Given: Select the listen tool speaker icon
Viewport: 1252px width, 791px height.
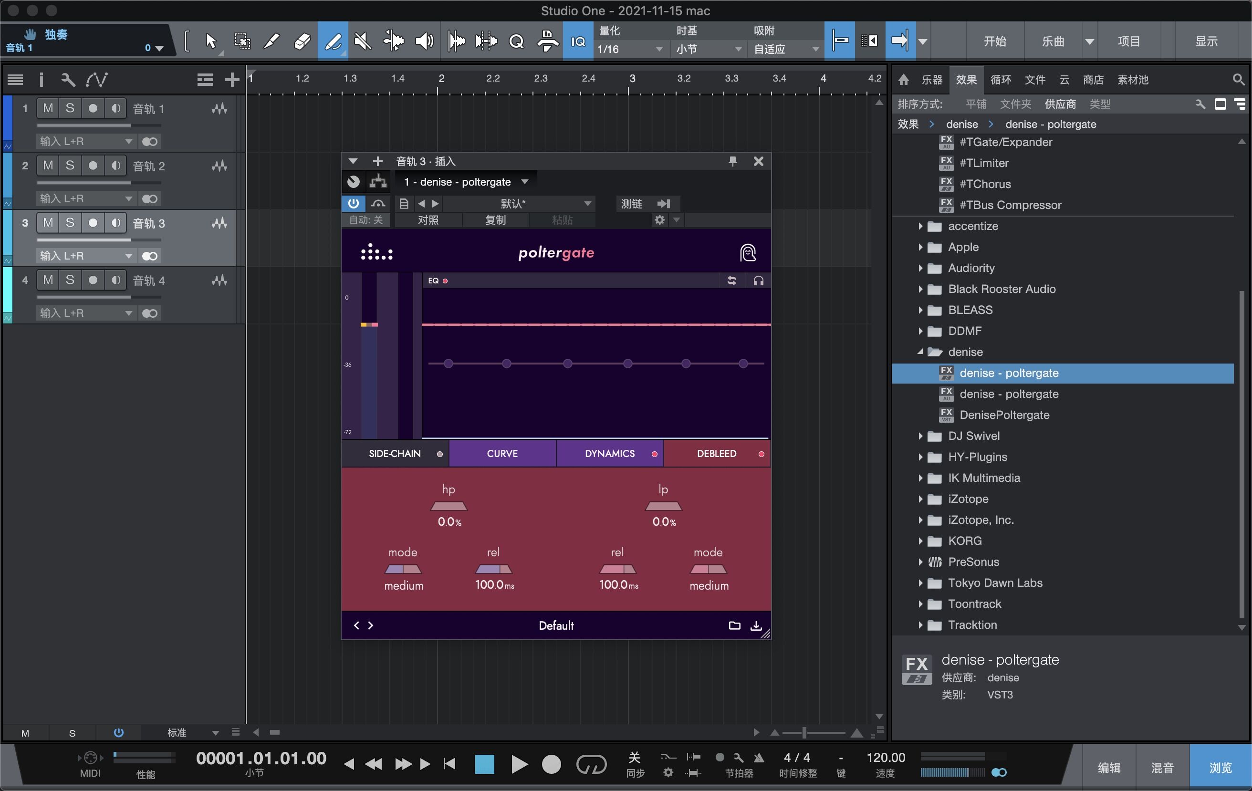Looking at the screenshot, I should pyautogui.click(x=424, y=41).
